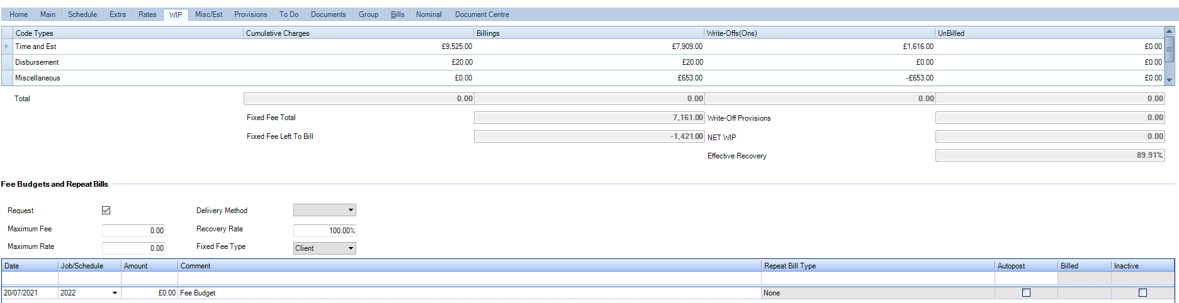Click the Billed column header
The width and height of the screenshot is (1179, 303).
click(1085, 266)
